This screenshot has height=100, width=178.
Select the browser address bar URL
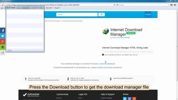tap(46, 5)
